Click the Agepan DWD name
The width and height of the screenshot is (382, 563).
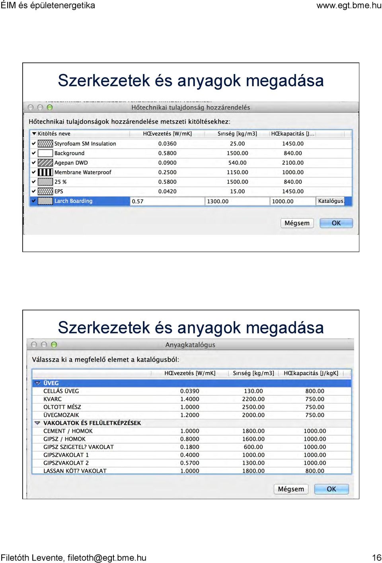coord(71,163)
